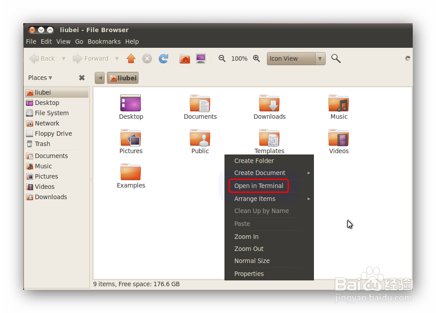Screen dimensions: 436x313
Task: Open the Go menu
Action: (79, 42)
